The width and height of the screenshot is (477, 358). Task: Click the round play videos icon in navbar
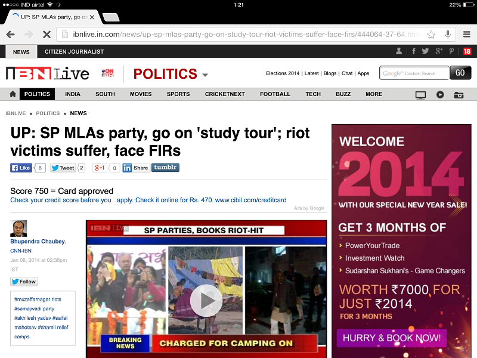click(x=440, y=95)
